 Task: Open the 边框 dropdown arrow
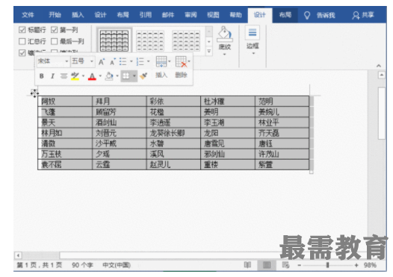[x=253, y=53]
